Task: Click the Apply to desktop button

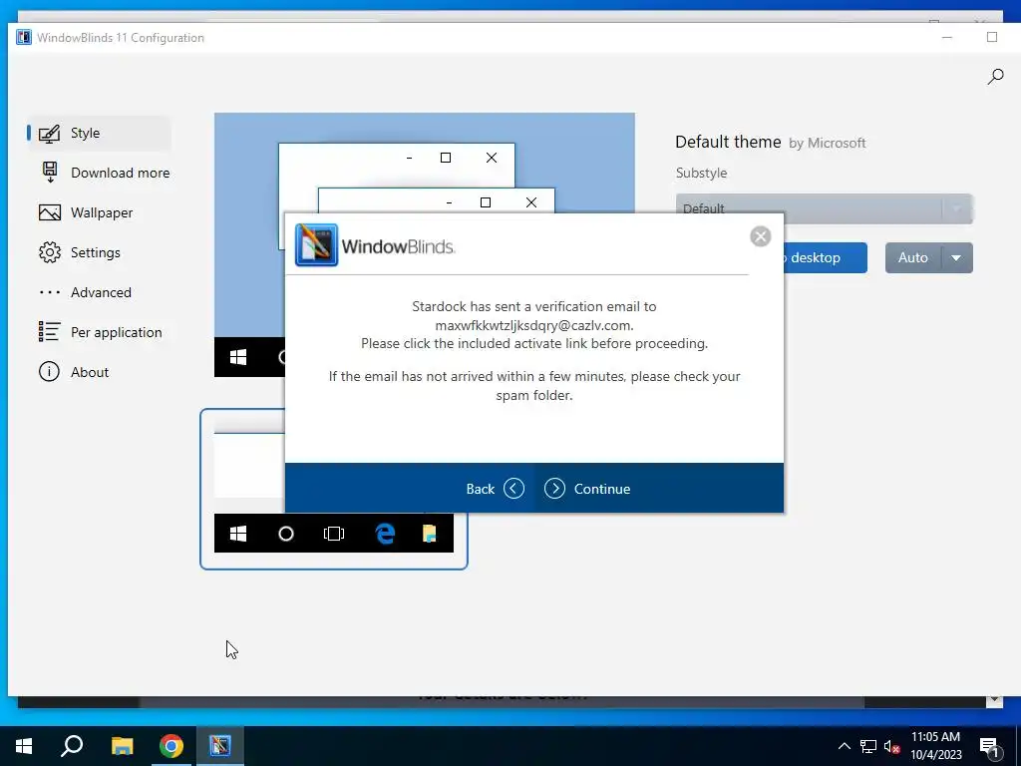Action: (x=825, y=258)
